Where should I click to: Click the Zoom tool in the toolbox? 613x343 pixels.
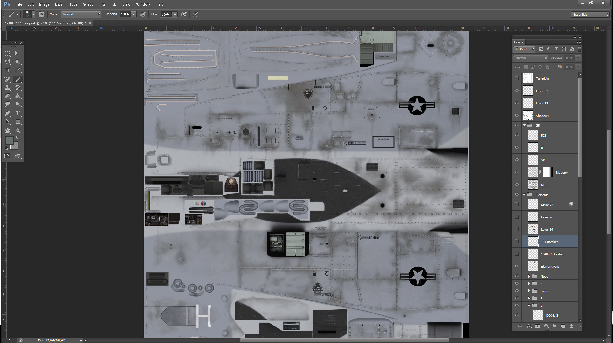(x=18, y=131)
